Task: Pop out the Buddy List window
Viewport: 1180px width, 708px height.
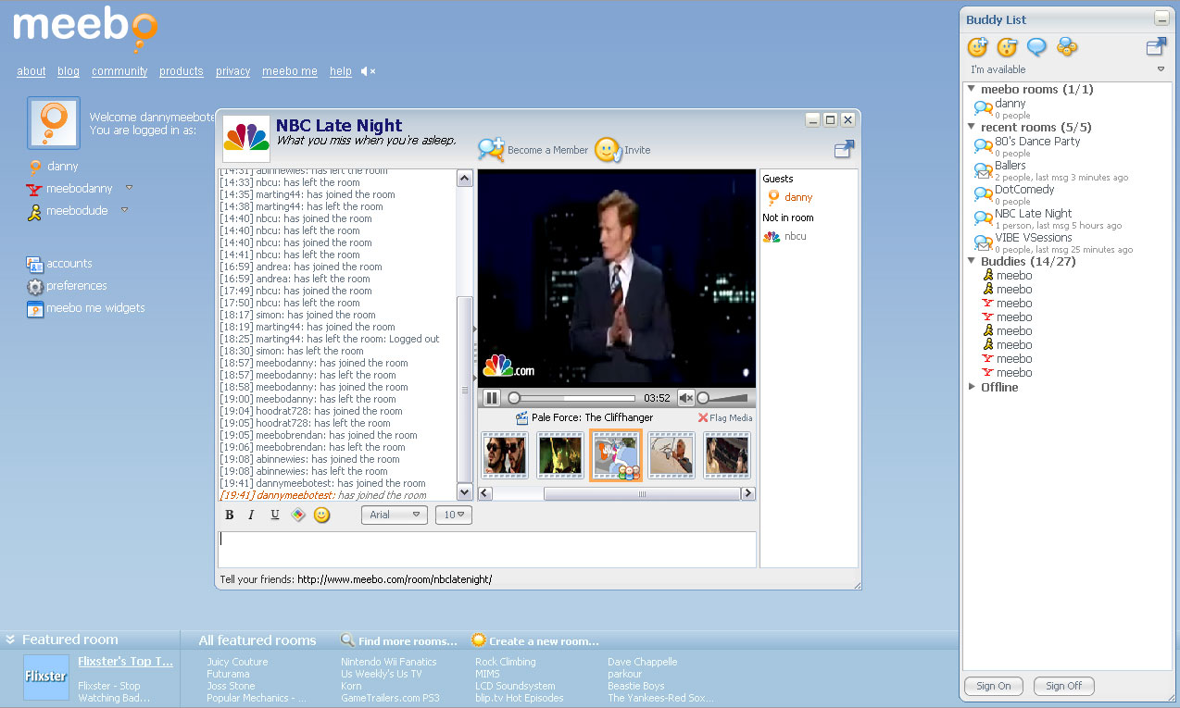Action: (x=1156, y=46)
